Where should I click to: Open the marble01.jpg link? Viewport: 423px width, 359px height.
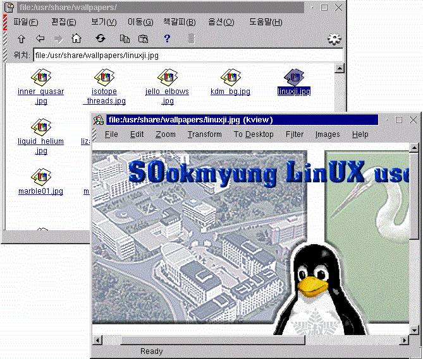coord(40,191)
